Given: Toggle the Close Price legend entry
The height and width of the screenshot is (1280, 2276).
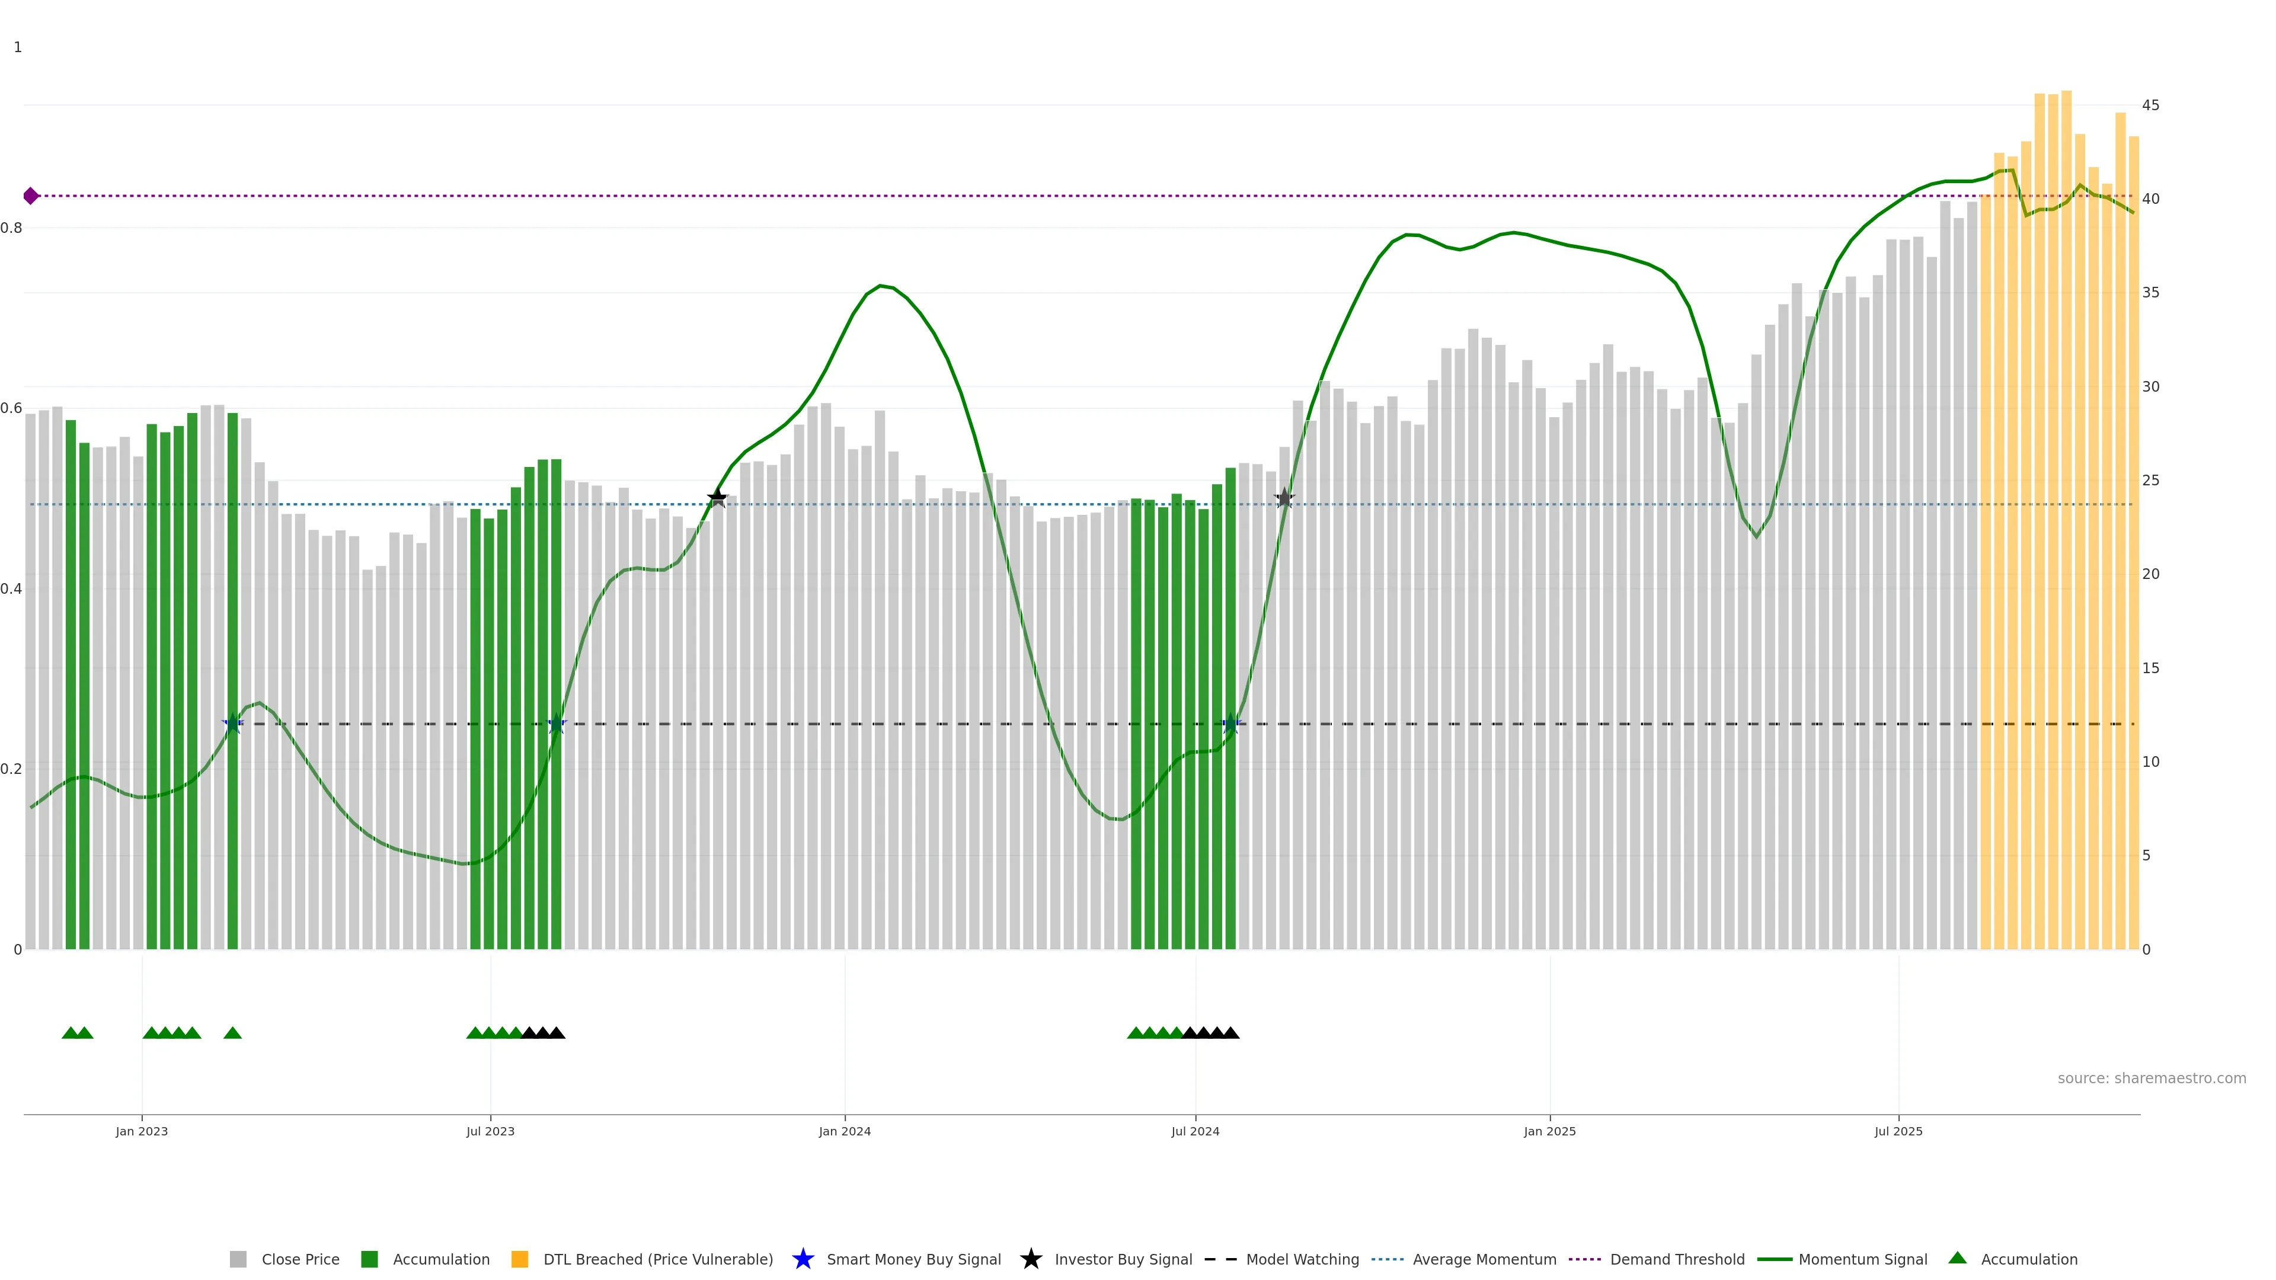Looking at the screenshot, I should tap(299, 1259).
